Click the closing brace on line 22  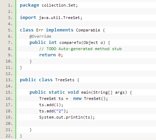[21, 136]
